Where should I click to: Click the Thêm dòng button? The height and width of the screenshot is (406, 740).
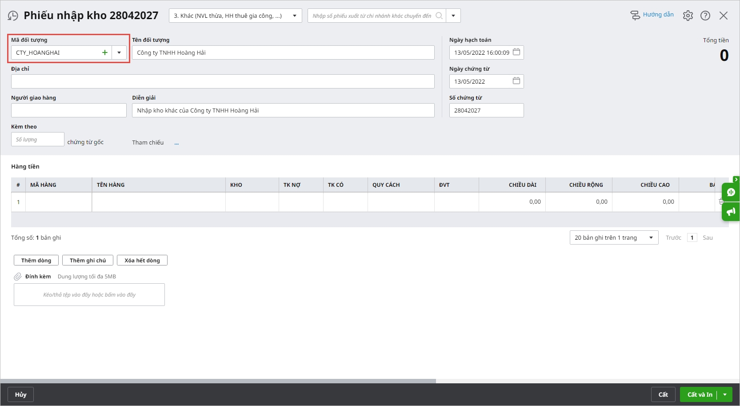point(36,260)
